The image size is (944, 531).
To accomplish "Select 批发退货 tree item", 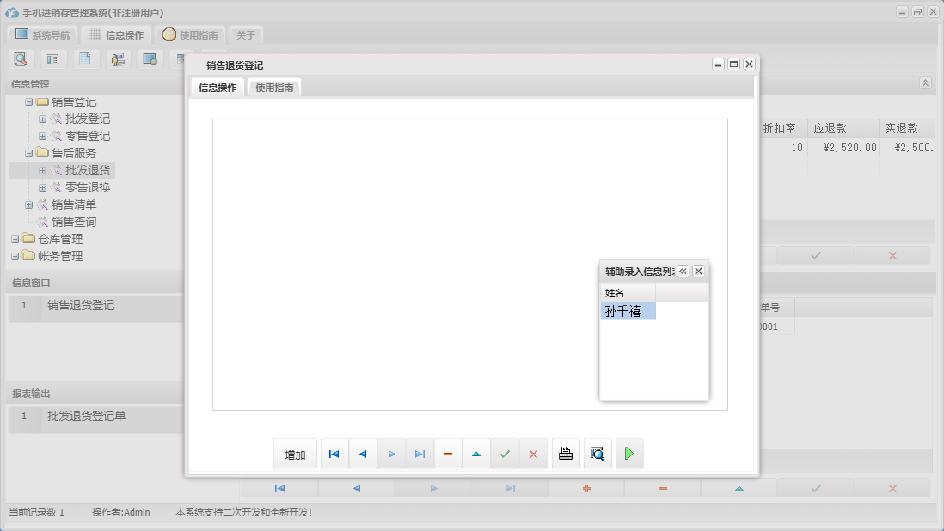I will pyautogui.click(x=88, y=171).
